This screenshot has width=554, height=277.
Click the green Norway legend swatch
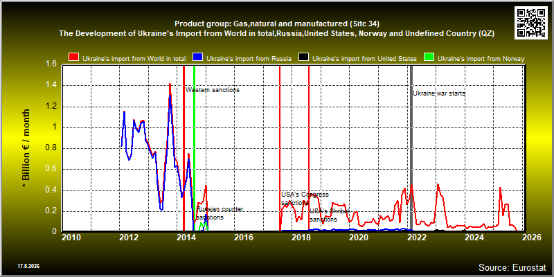(x=429, y=57)
